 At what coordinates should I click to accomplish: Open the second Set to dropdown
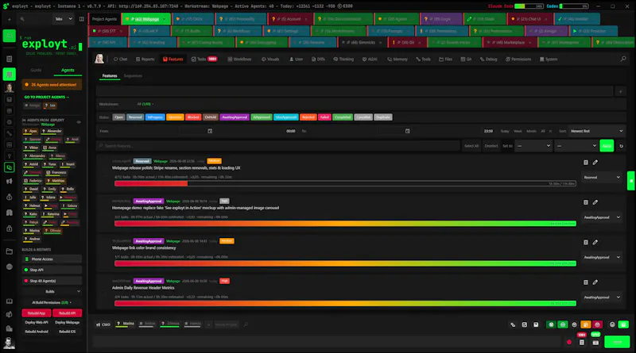coord(576,146)
